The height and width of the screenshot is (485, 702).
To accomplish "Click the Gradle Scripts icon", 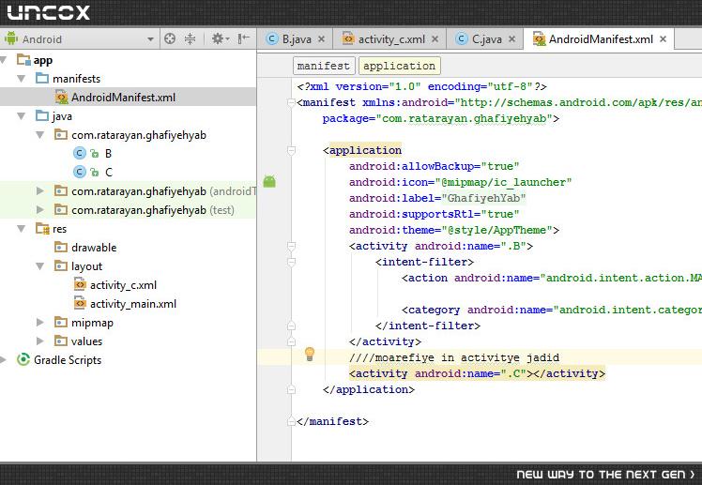I will tap(23, 359).
